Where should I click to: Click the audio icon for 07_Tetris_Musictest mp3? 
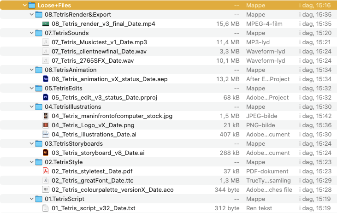click(46, 42)
